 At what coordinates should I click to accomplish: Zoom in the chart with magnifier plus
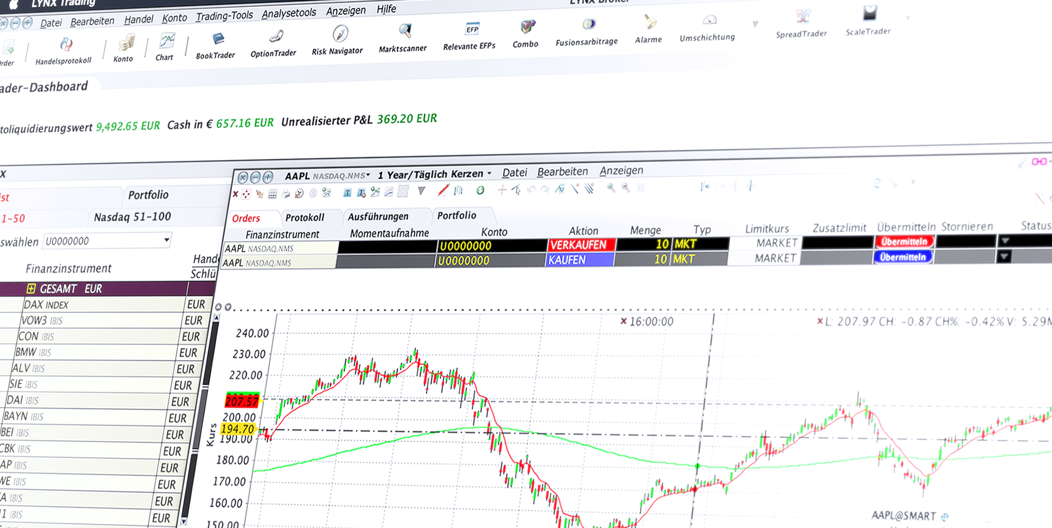click(611, 187)
